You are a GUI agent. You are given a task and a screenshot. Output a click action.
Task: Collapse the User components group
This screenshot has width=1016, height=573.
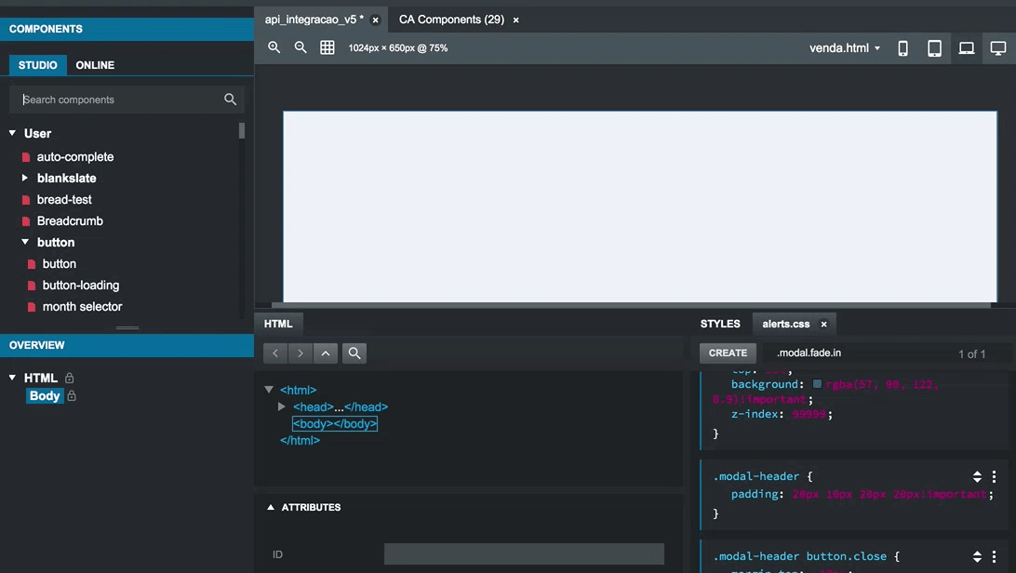coord(12,133)
